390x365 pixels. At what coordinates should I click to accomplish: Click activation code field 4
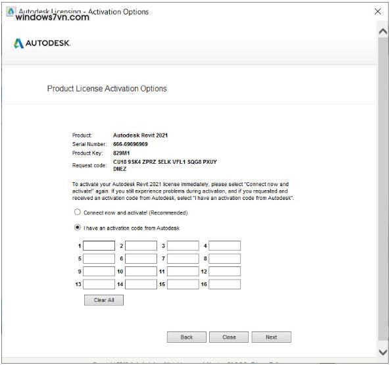(x=225, y=246)
